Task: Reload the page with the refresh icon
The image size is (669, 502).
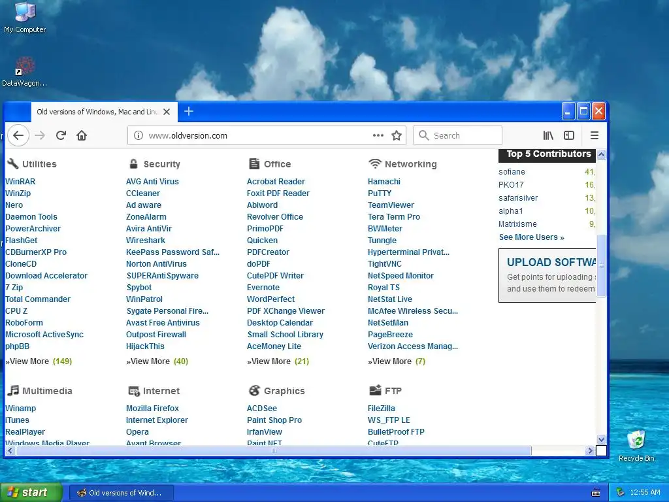Action: [x=61, y=135]
